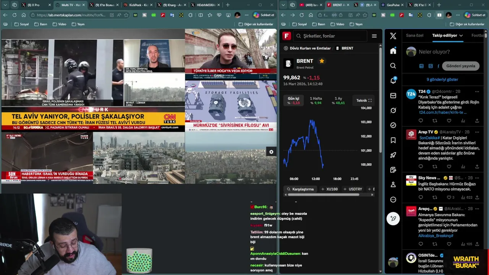Open X search (magnifier) in sidebar
This screenshot has width=489, height=275.
pyautogui.click(x=393, y=66)
